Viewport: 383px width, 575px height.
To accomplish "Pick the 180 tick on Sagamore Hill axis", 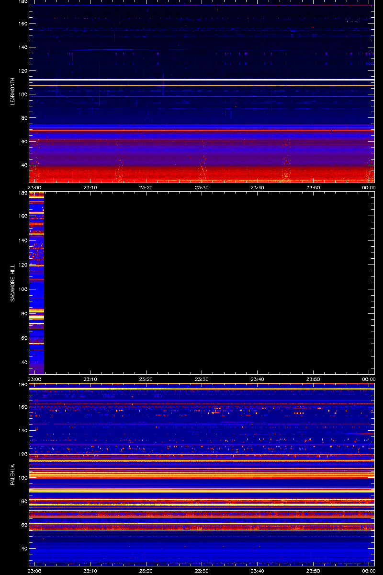I will [23, 194].
